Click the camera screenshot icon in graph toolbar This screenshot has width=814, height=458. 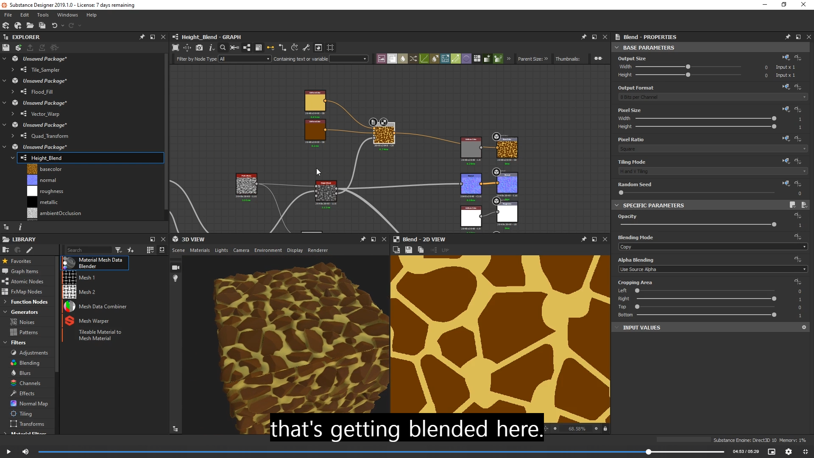coord(199,47)
